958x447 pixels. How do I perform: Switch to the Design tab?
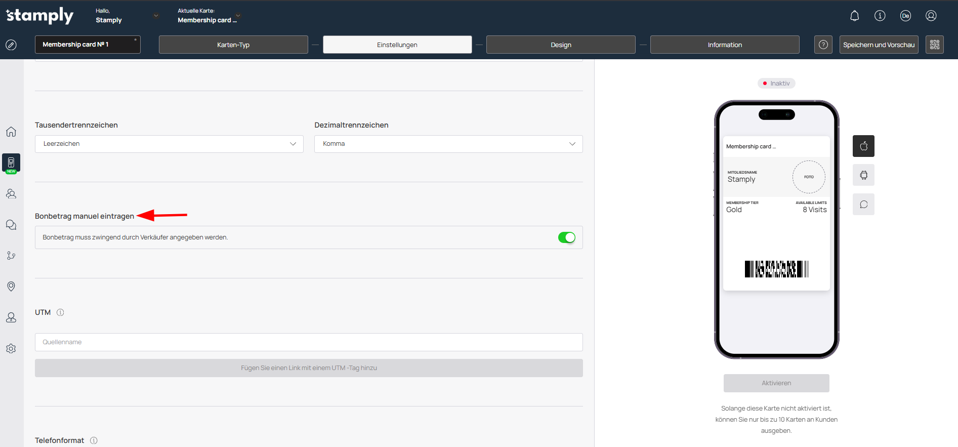[x=560, y=45]
